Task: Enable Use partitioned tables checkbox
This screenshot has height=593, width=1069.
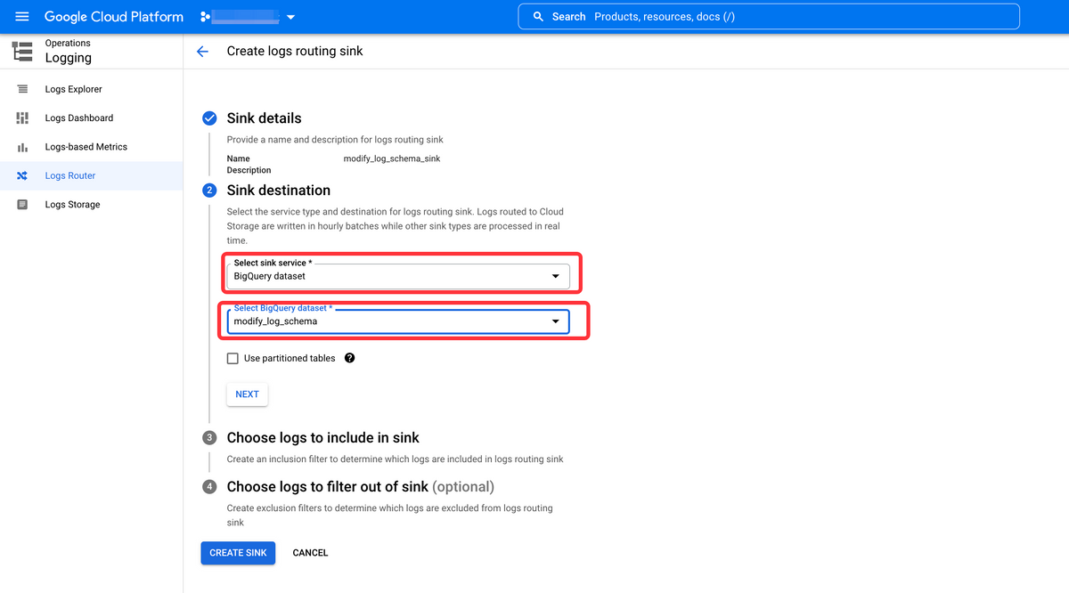Action: (233, 358)
